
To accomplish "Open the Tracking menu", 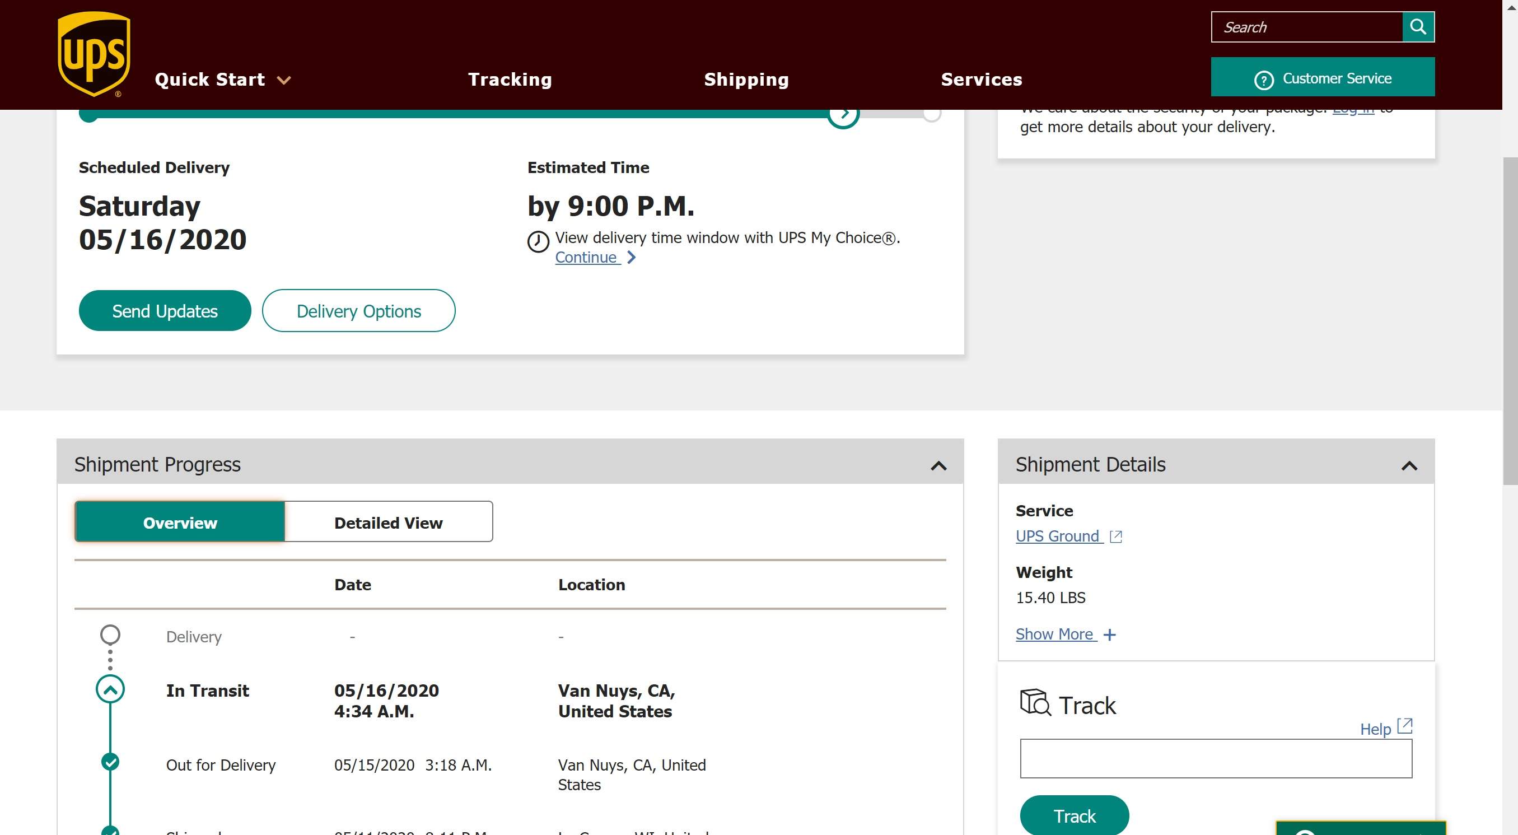I will (510, 80).
